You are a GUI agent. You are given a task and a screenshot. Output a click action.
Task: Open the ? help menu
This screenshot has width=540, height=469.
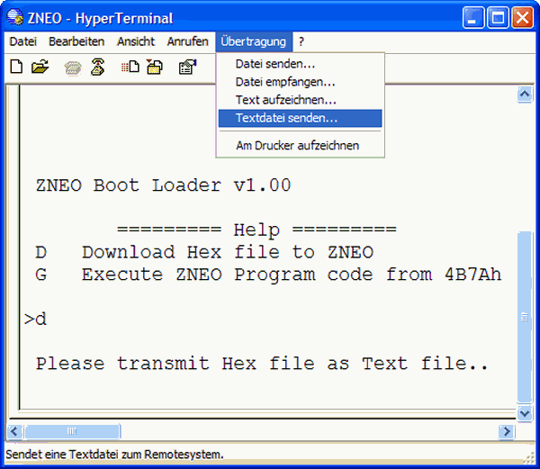pyautogui.click(x=301, y=41)
